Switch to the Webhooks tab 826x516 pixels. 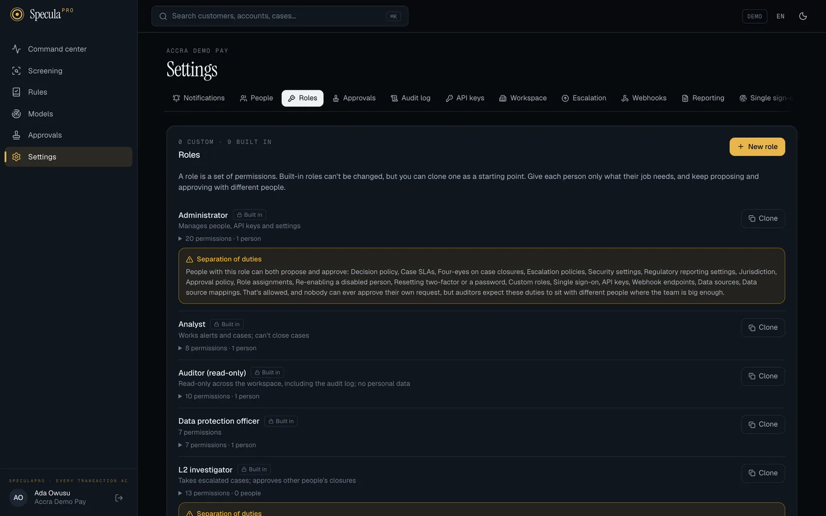pyautogui.click(x=644, y=98)
